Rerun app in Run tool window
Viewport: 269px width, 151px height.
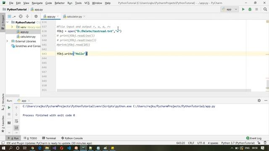coord(9,108)
